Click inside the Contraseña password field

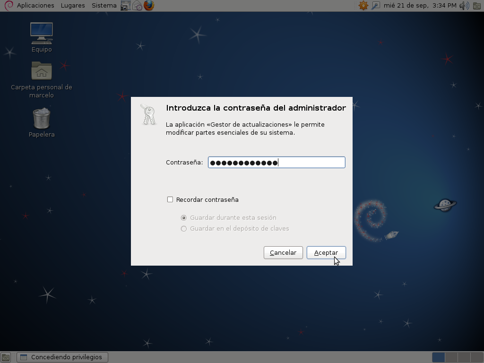tap(276, 162)
